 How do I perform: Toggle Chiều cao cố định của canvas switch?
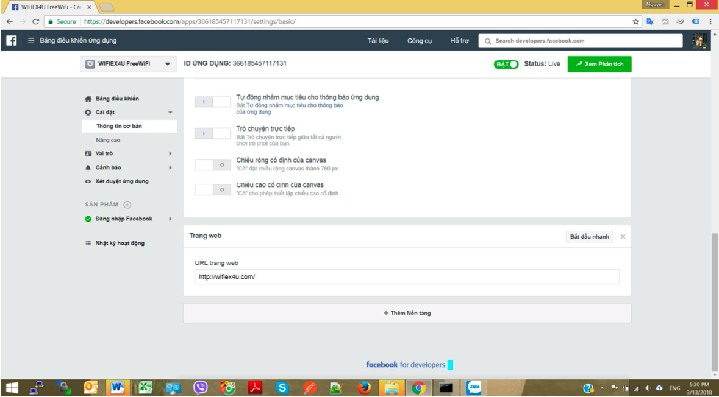(x=213, y=189)
